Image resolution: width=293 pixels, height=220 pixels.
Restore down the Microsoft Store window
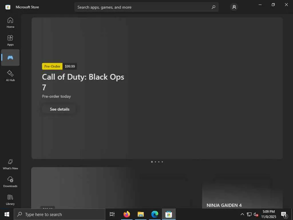(x=273, y=5)
